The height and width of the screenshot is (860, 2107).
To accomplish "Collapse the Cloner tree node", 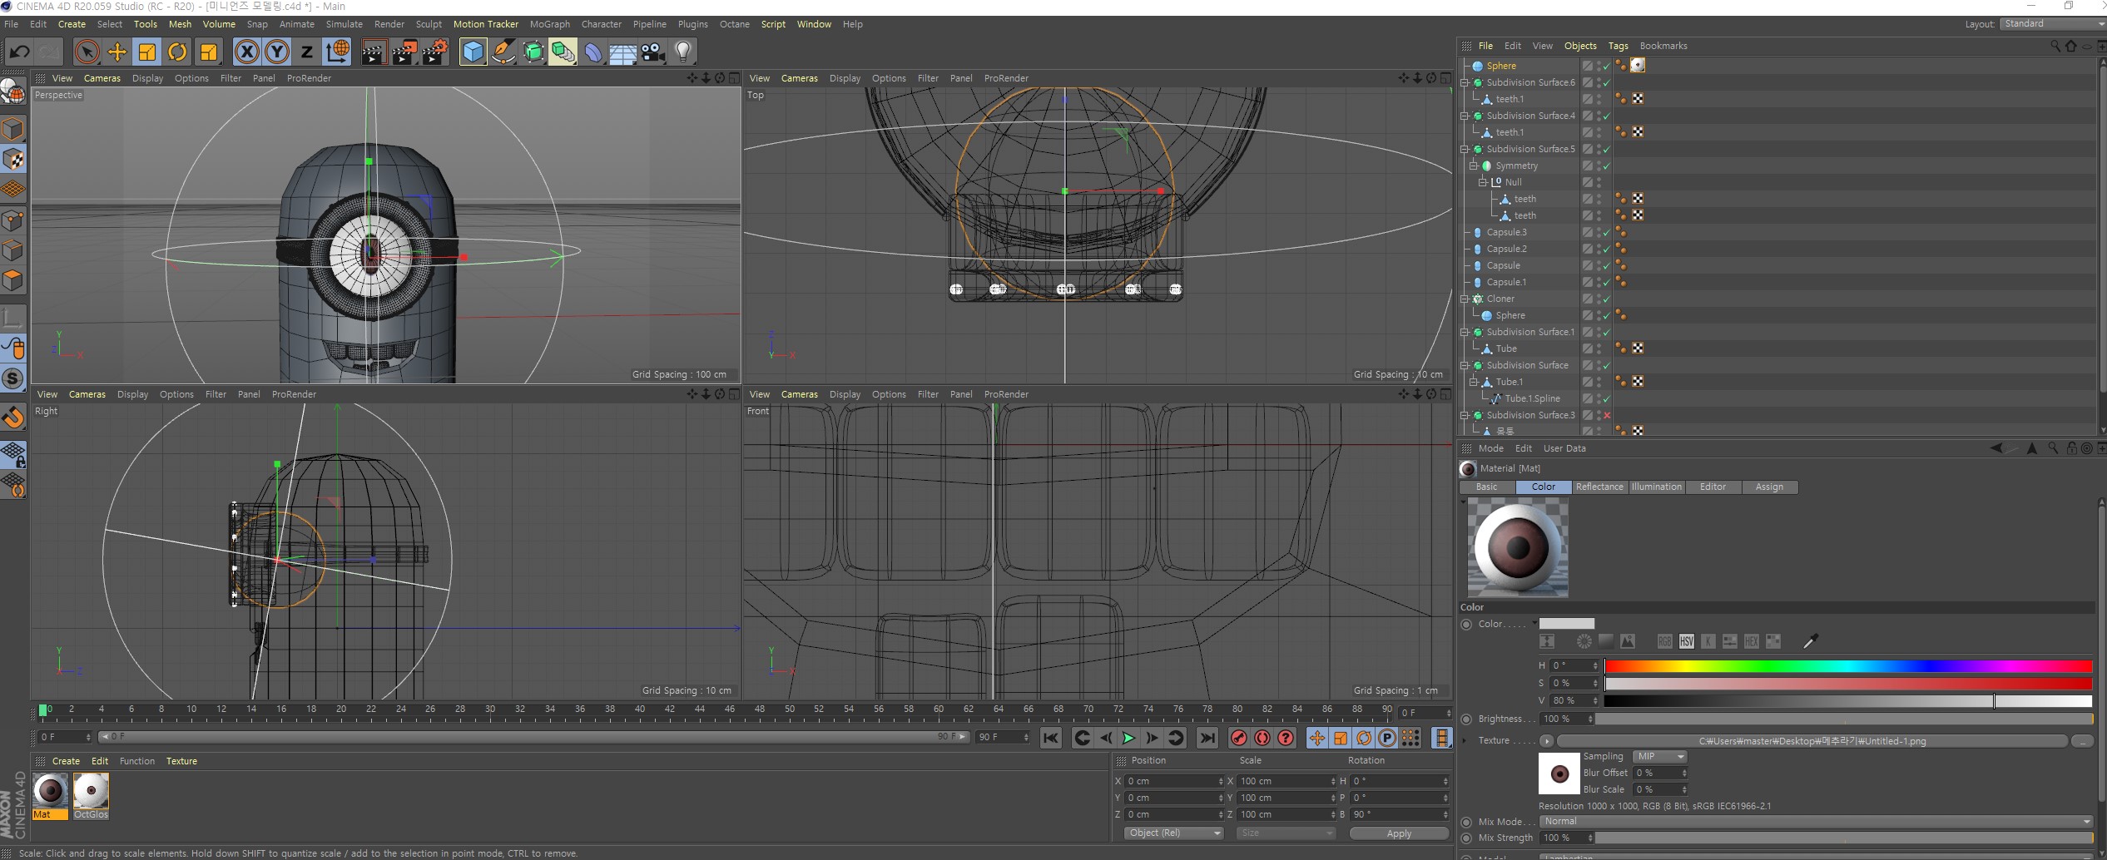I will [1465, 299].
